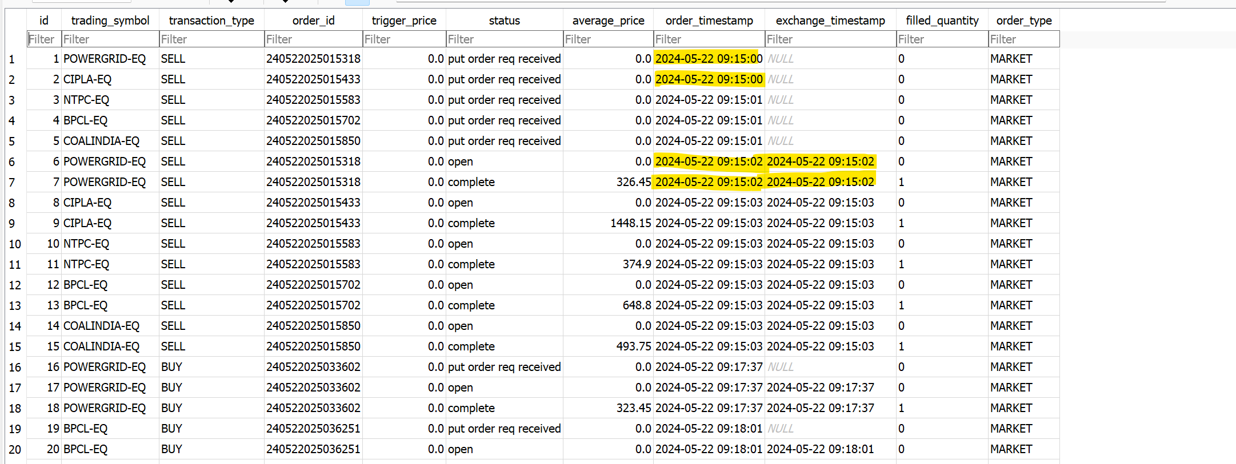The image size is (1236, 464).
Task: Select status open in row 8
Action: 505,203
